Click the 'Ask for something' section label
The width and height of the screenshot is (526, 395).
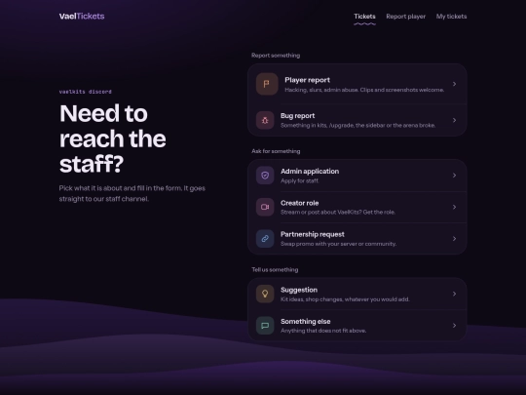pyautogui.click(x=276, y=151)
